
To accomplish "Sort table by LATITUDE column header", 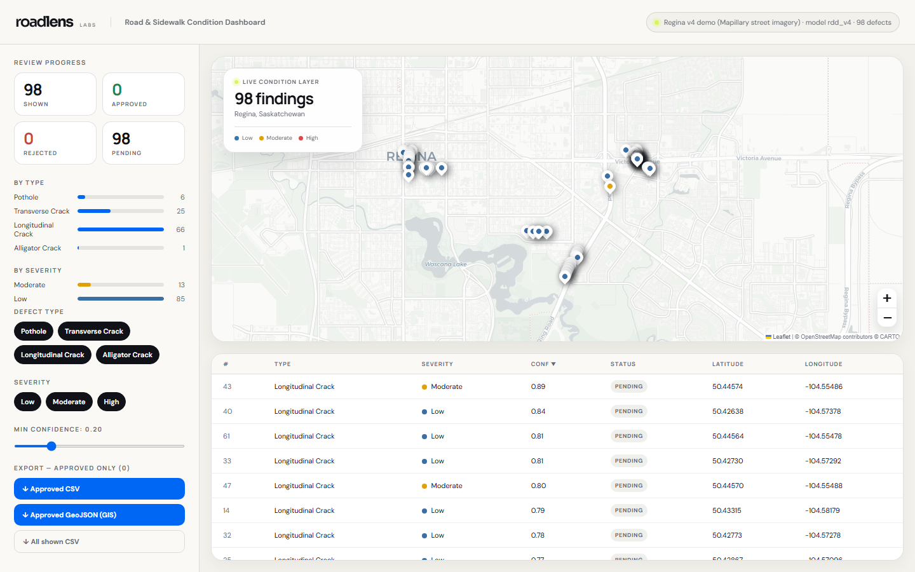I will click(728, 364).
